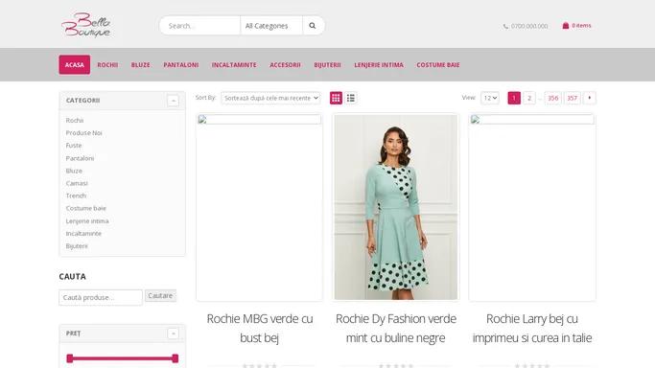Focus the Cauta produse input field
This screenshot has height=368, width=655.
tap(101, 297)
